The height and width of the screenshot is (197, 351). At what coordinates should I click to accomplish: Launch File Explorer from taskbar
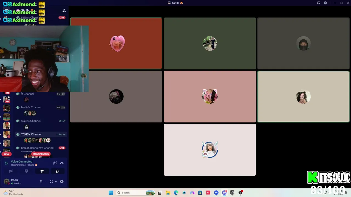pos(168,193)
